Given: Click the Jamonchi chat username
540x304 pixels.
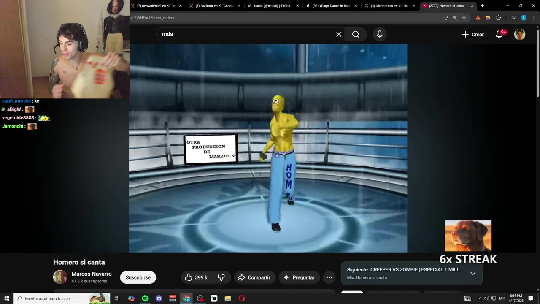Looking at the screenshot, I should (13, 126).
